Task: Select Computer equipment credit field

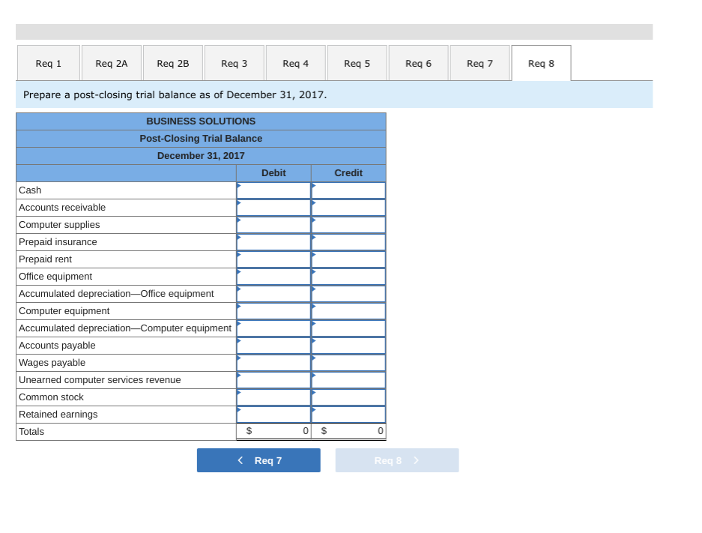Action: click(x=348, y=311)
